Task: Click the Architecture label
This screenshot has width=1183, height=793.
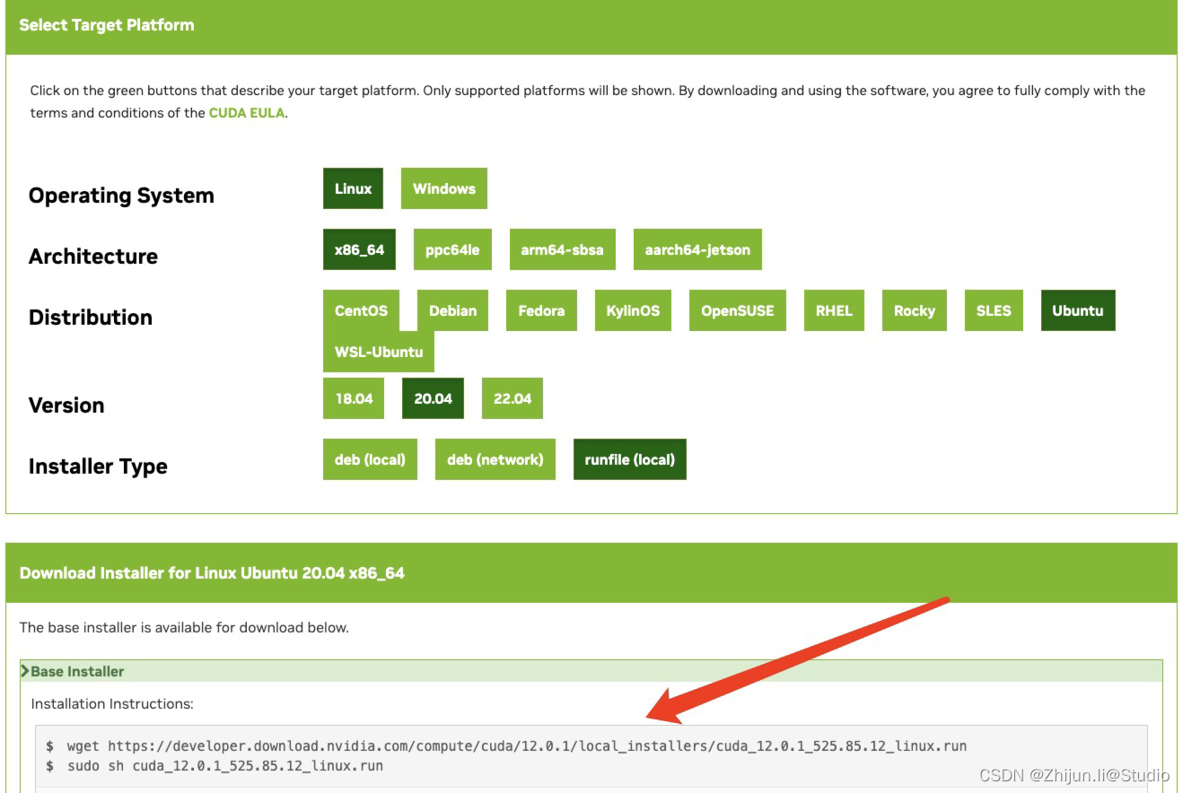Action: pyautogui.click(x=93, y=257)
